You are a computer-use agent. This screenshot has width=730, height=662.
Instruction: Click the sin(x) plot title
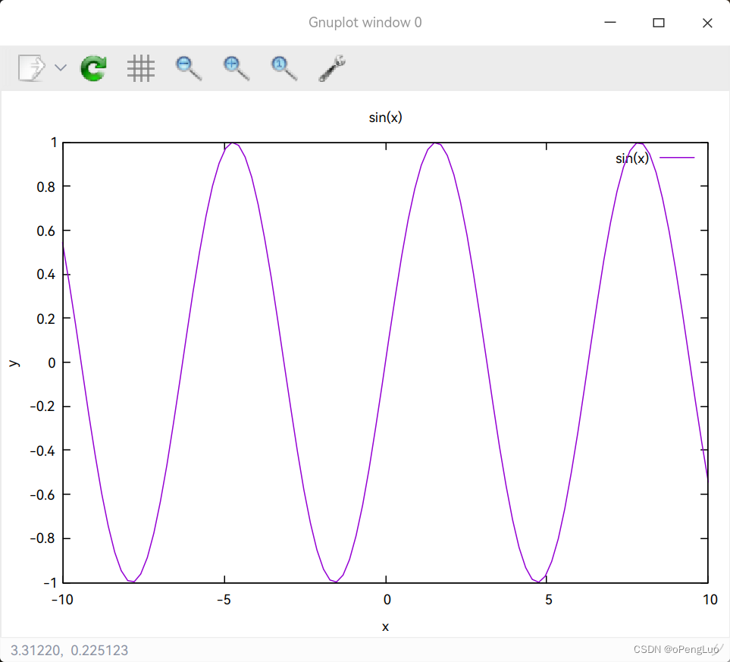pyautogui.click(x=386, y=117)
